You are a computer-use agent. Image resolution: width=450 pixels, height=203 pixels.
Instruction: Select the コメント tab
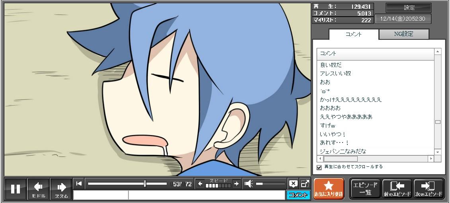353,34
